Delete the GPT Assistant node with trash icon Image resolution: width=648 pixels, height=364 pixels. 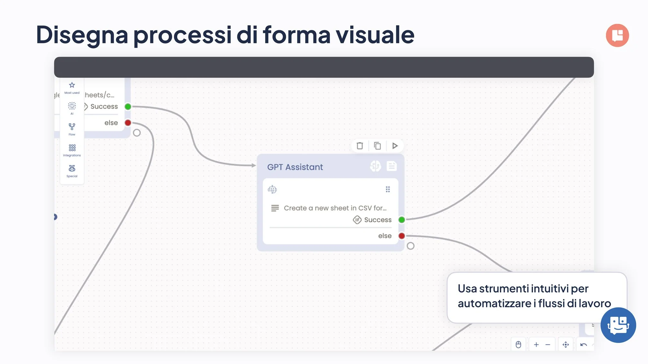360,146
